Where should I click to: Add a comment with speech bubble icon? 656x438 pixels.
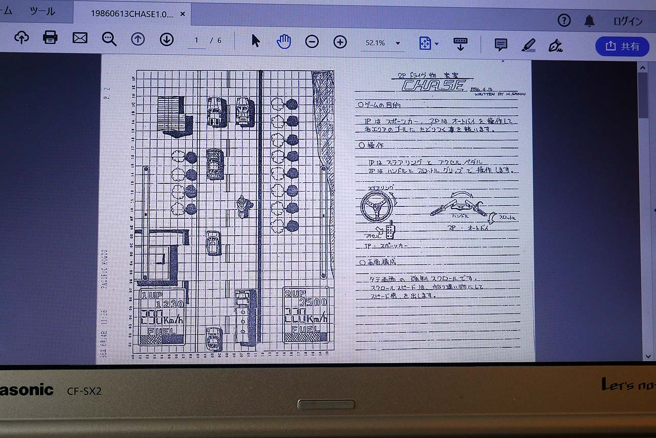click(x=501, y=45)
